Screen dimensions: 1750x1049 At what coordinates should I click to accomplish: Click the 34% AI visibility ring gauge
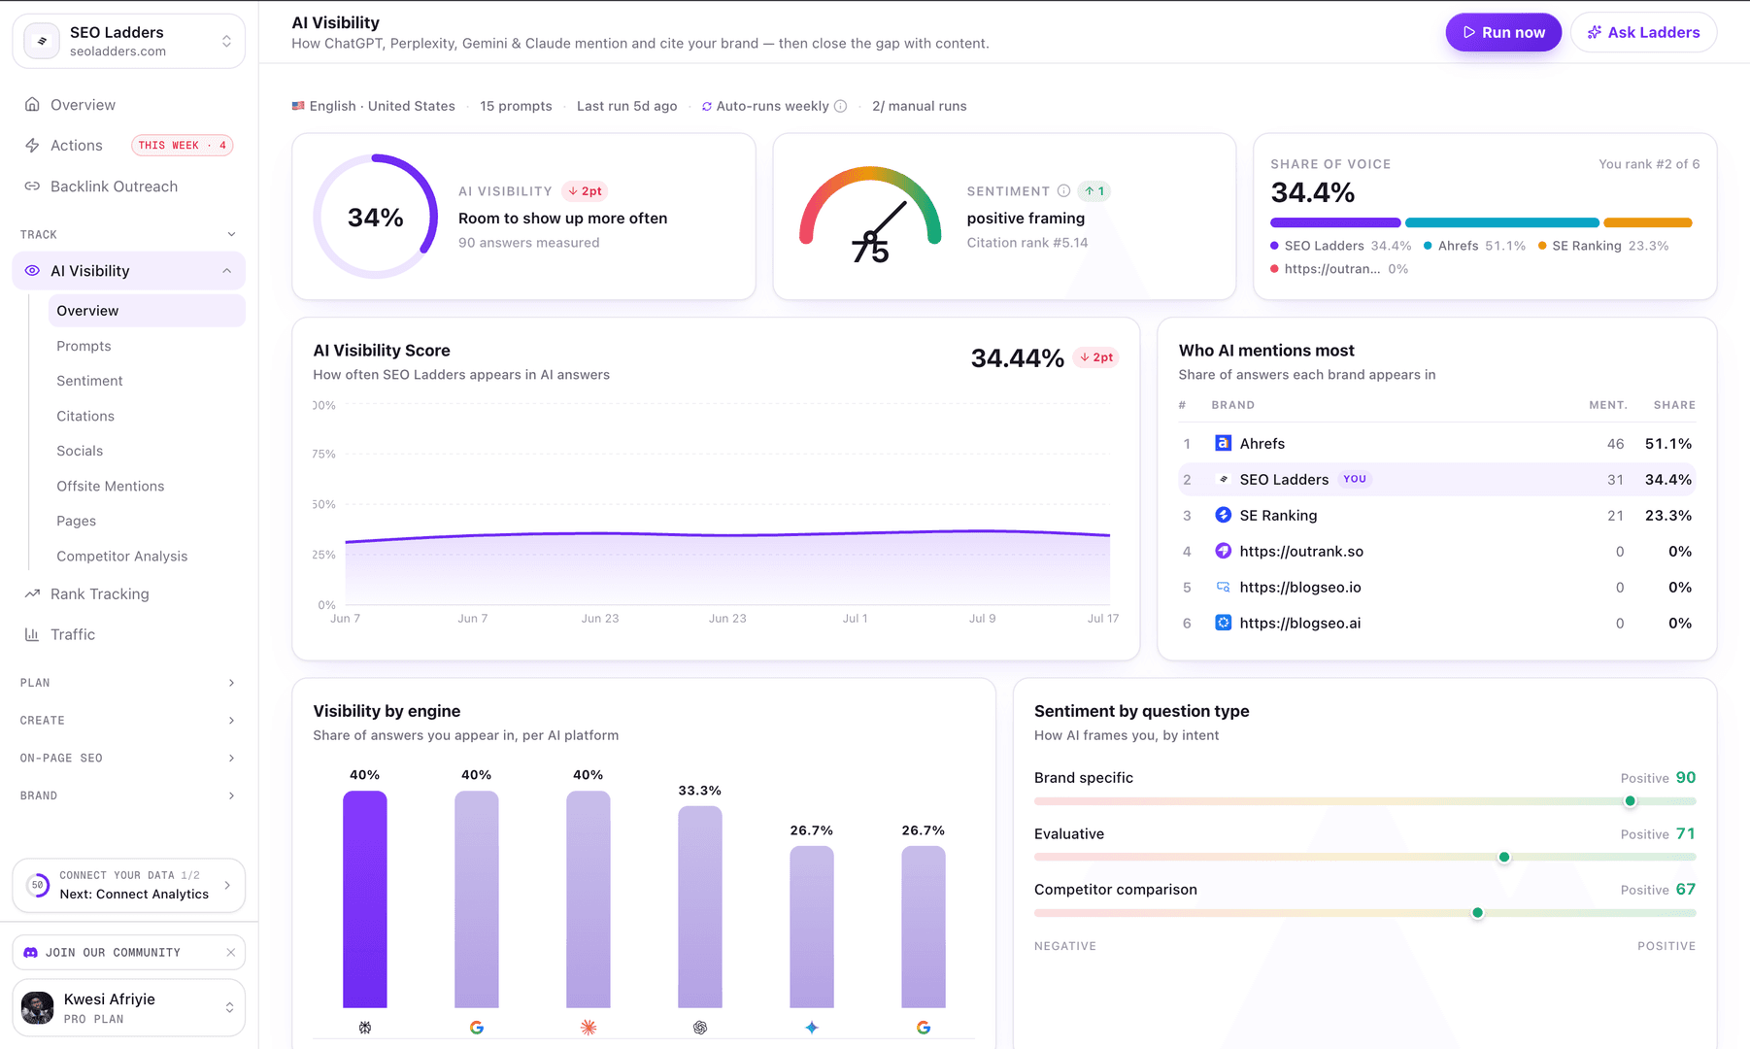376,217
